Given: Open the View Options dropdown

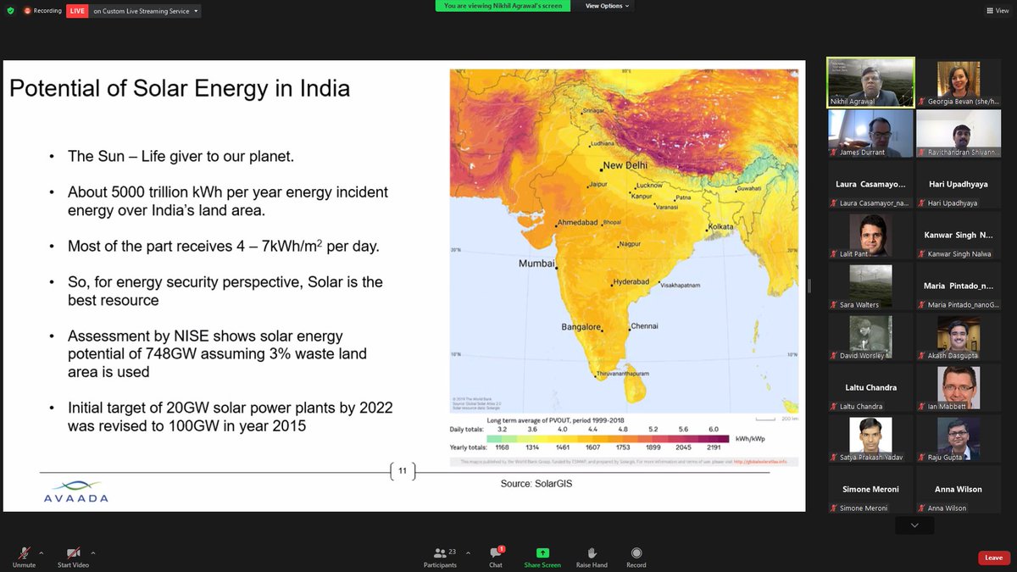Looking at the screenshot, I should [x=608, y=6].
